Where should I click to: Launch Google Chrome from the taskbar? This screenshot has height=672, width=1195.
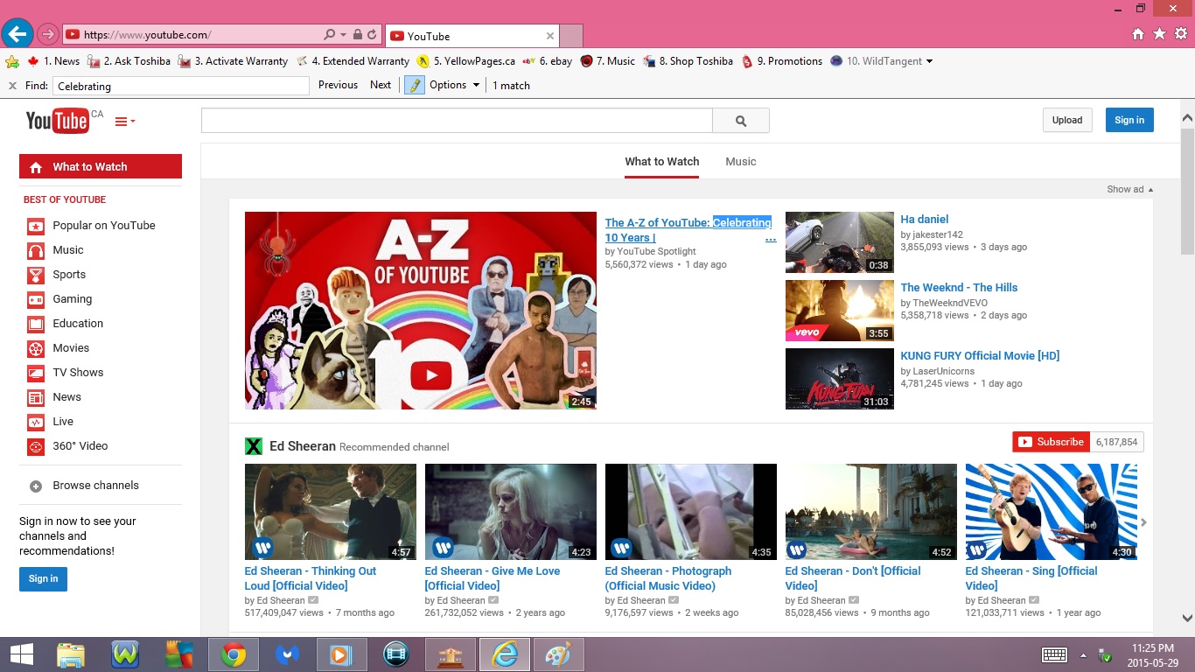tap(233, 654)
